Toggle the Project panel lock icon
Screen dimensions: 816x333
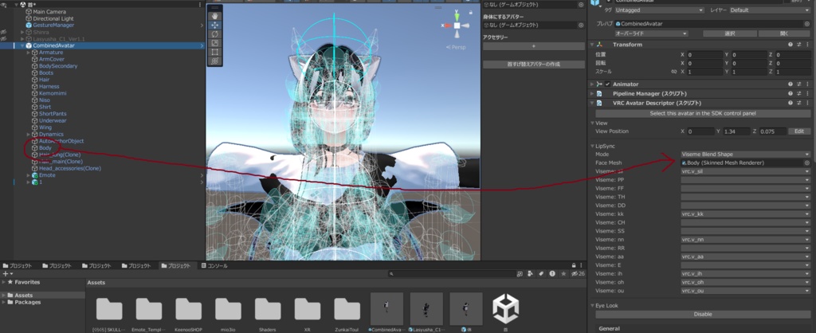click(574, 265)
